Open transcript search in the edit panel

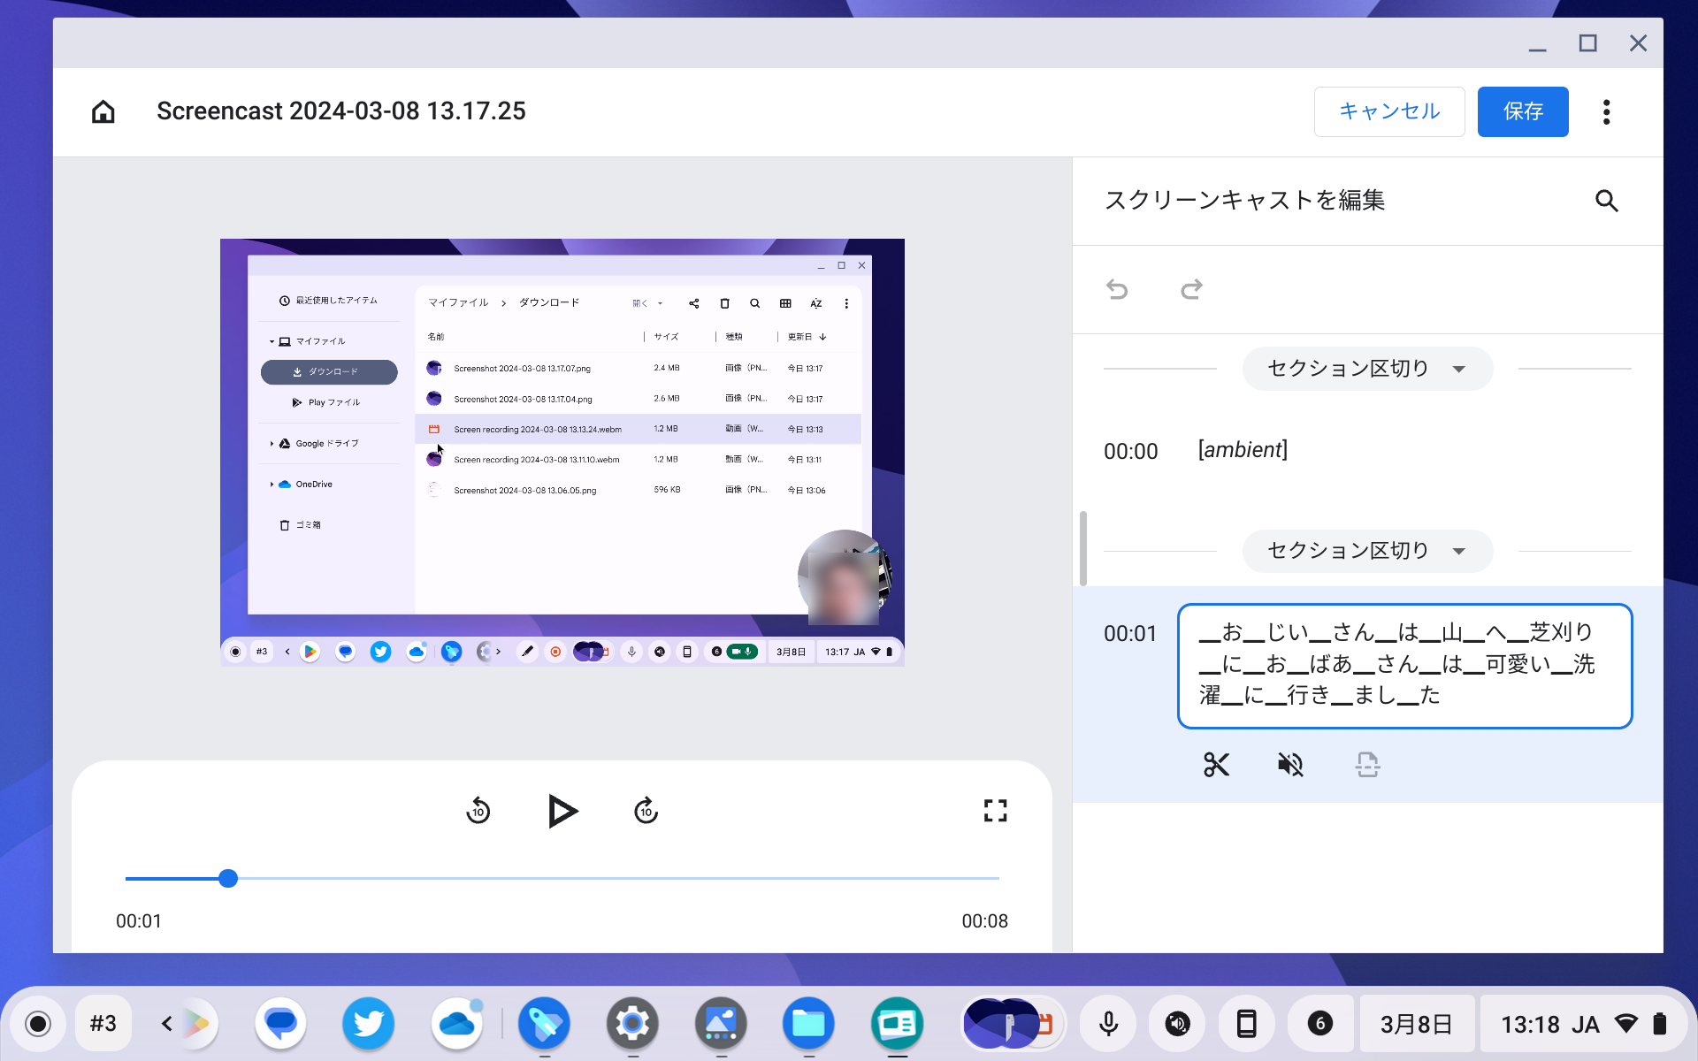(1608, 201)
